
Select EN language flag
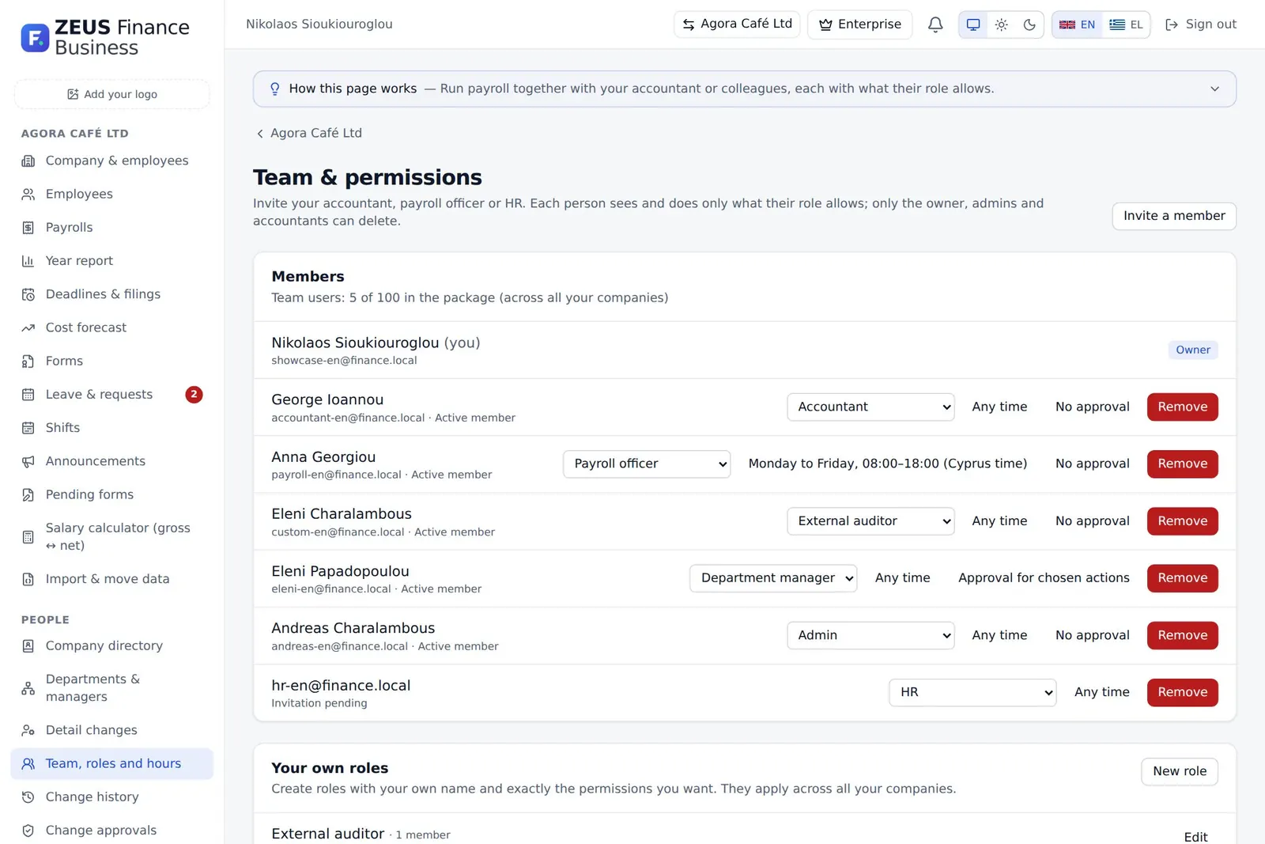point(1077,25)
